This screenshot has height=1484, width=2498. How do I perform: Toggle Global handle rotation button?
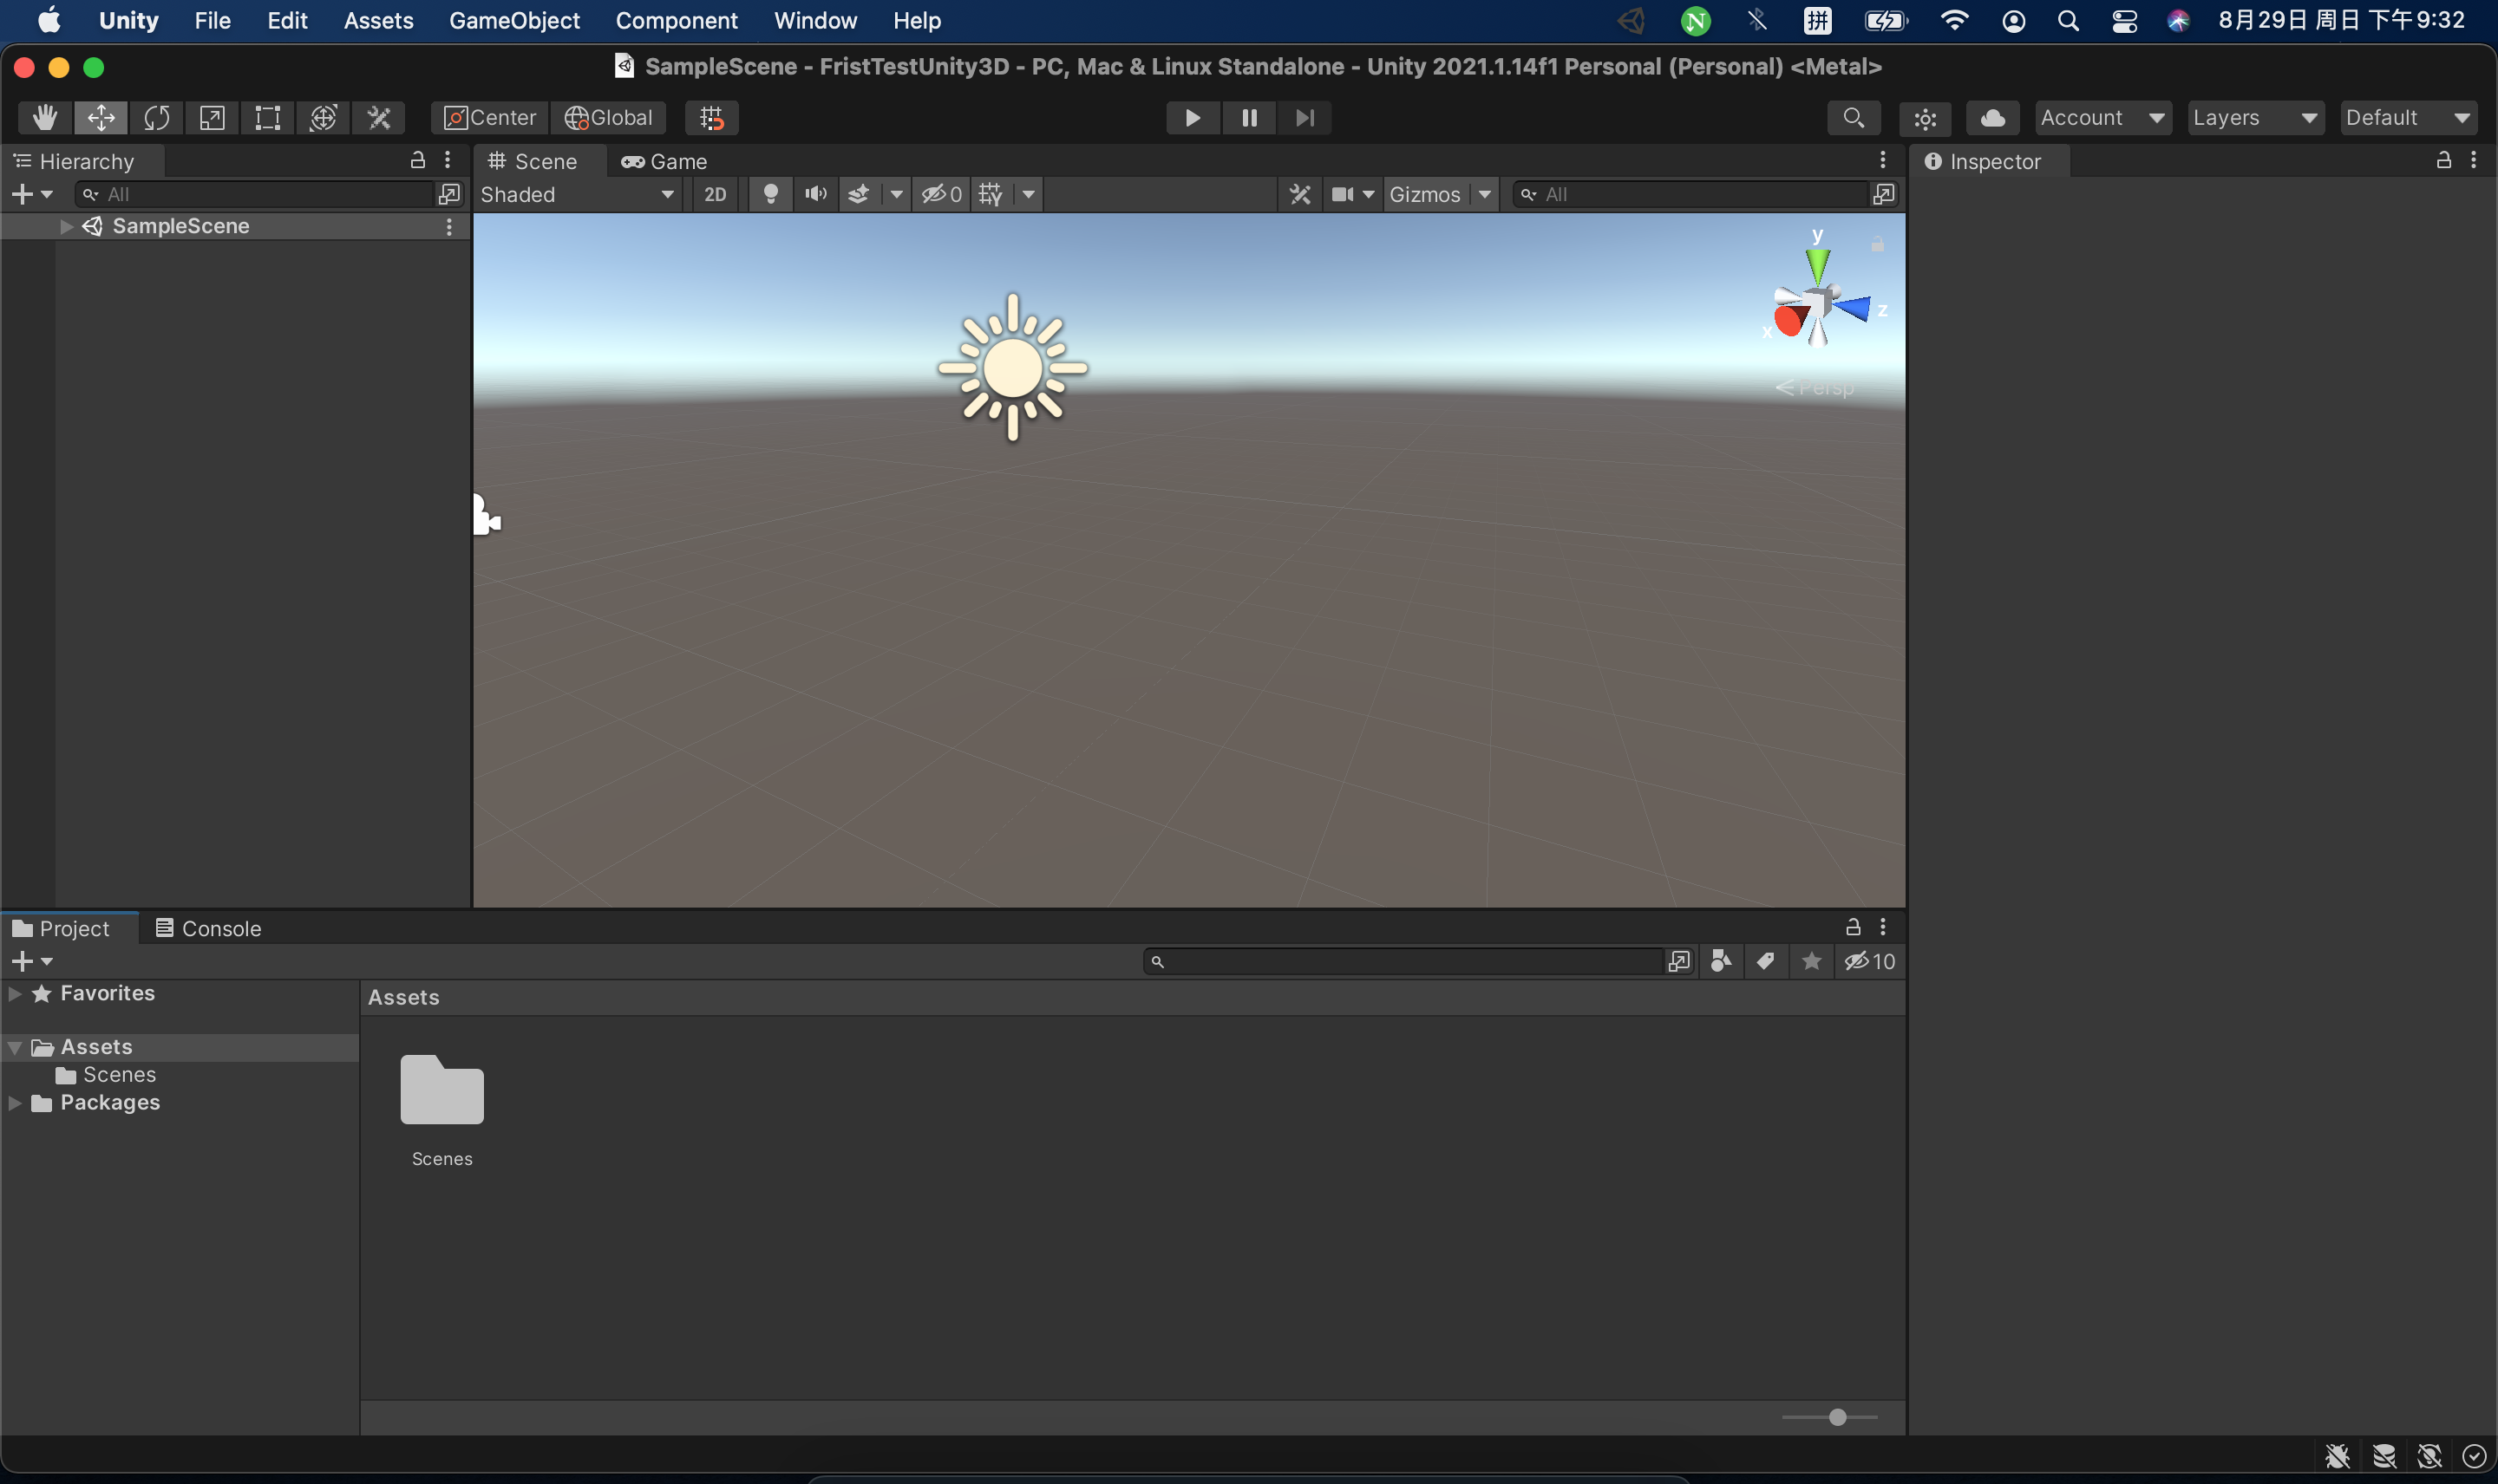[608, 118]
